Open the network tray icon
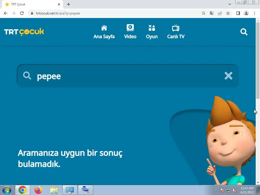 pos(228,190)
